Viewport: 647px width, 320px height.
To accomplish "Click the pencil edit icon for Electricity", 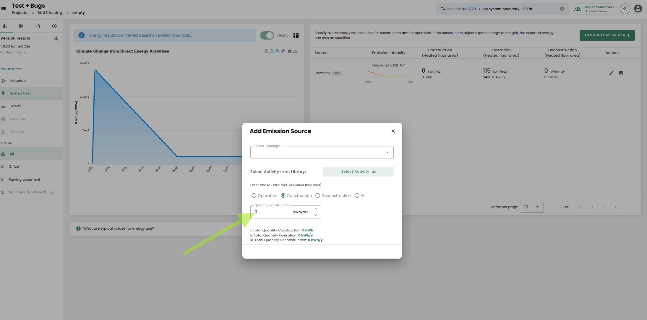I will pyautogui.click(x=611, y=73).
